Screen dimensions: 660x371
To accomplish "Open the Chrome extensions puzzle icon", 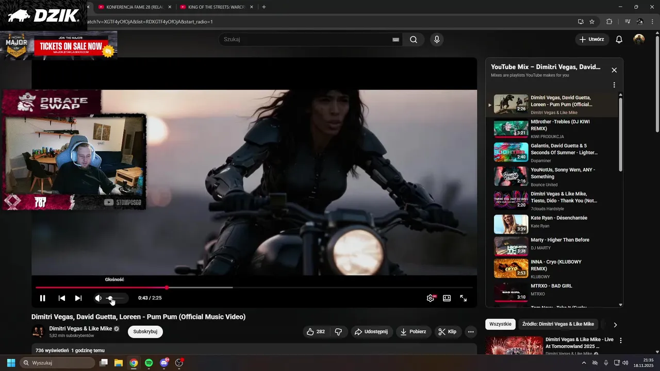I will (609, 22).
